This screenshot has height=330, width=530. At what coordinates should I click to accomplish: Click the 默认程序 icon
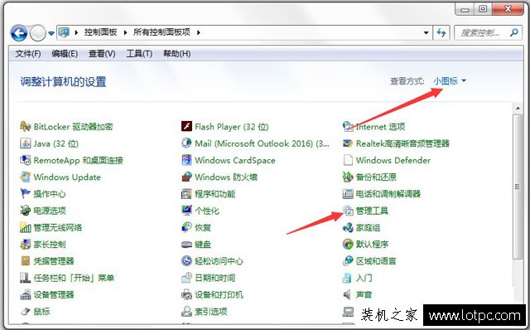(x=348, y=244)
